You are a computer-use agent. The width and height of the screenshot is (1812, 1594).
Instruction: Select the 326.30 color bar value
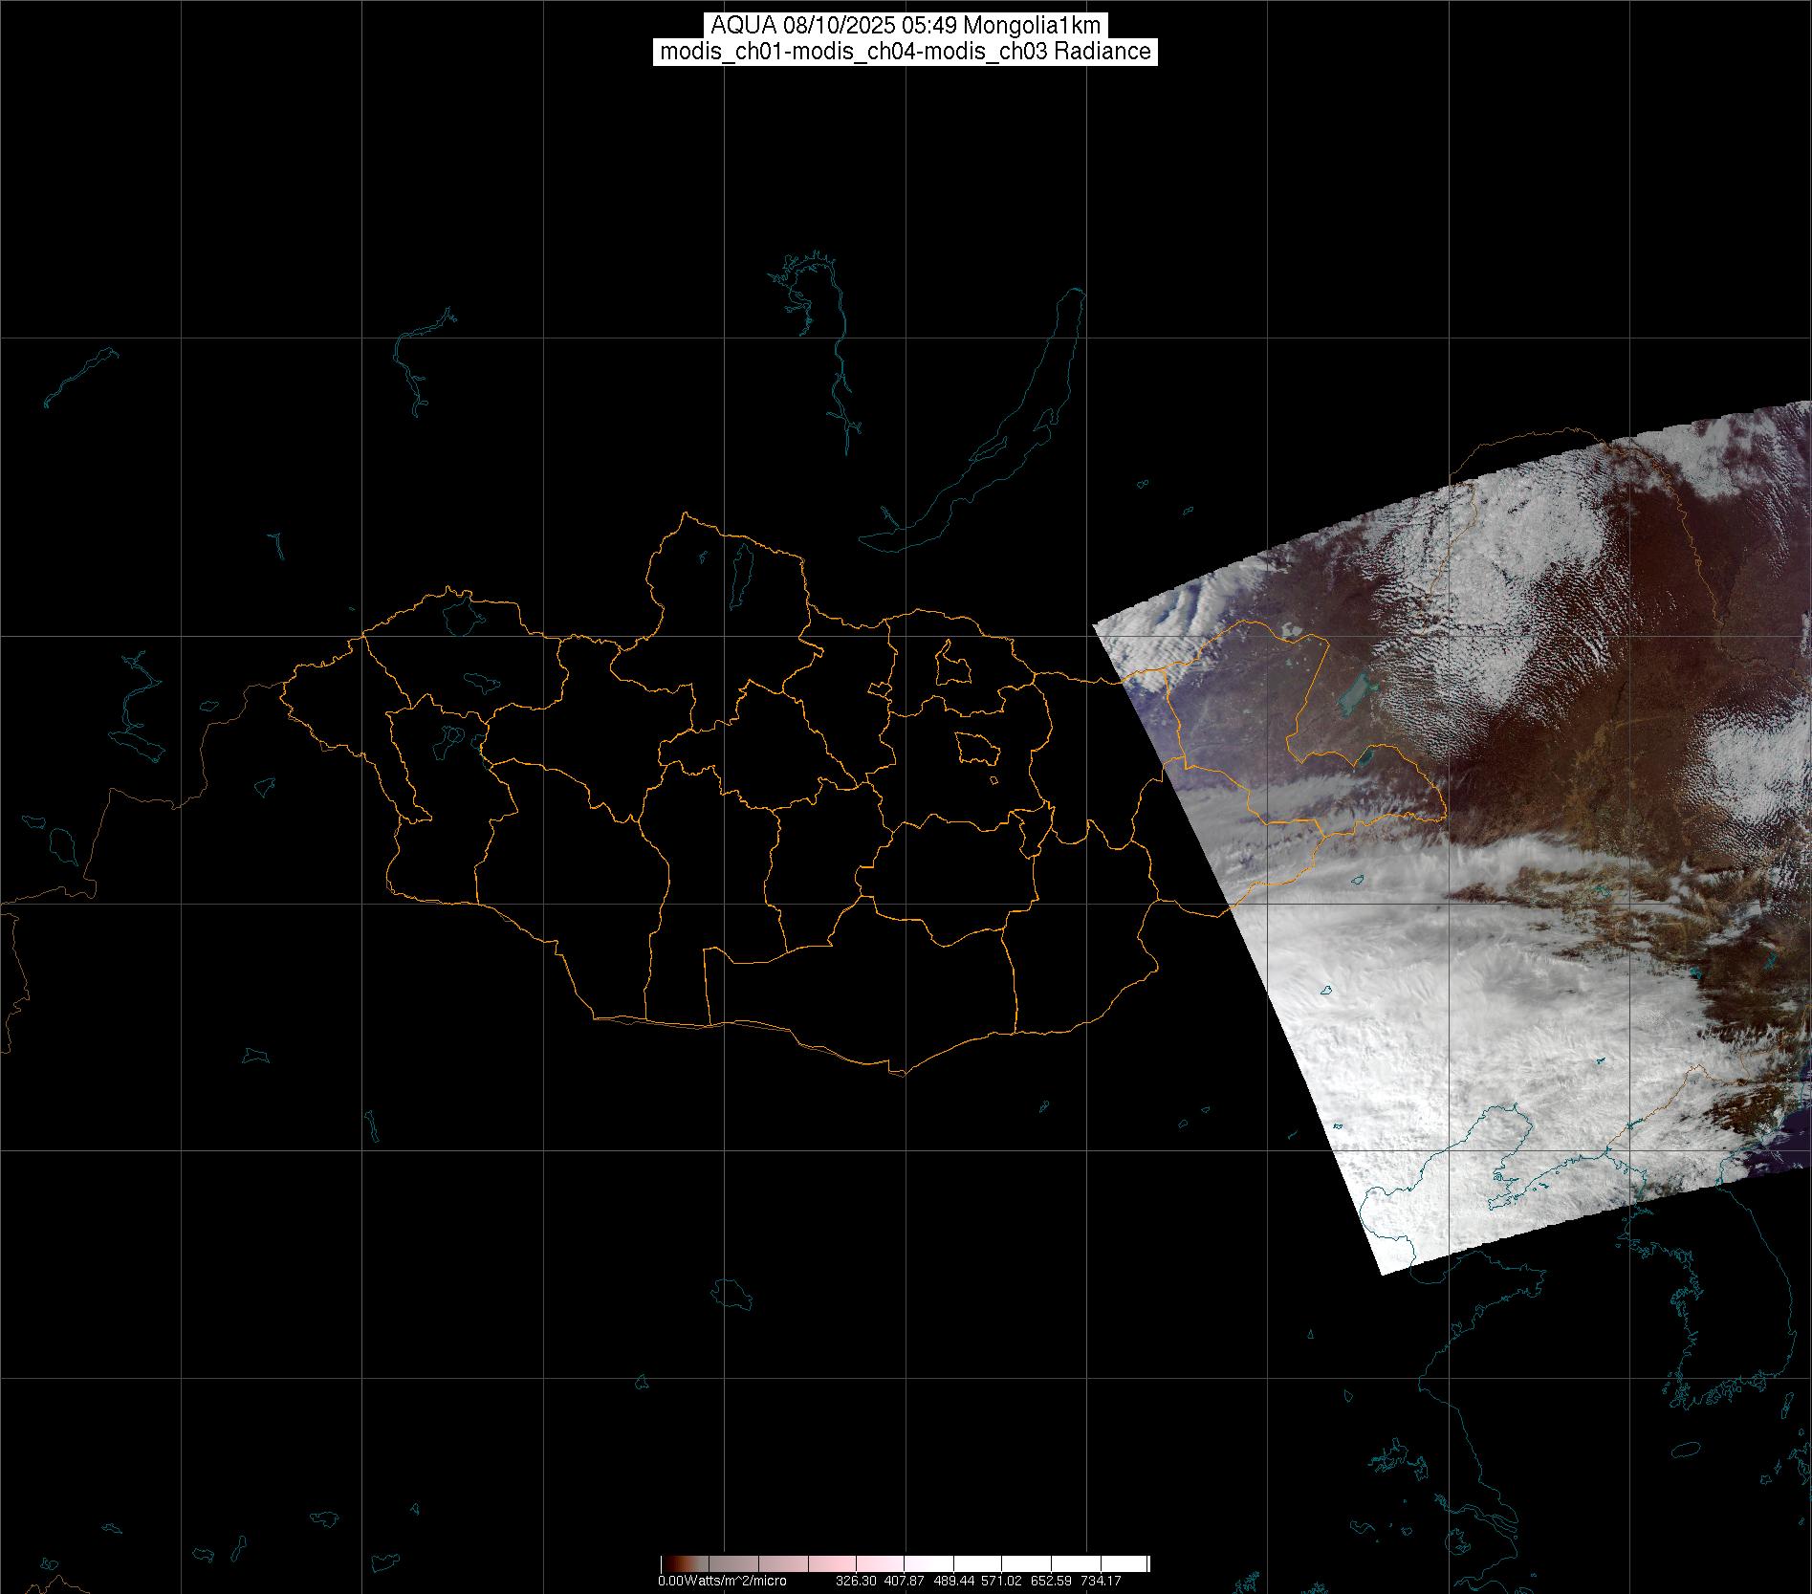coord(856,1582)
